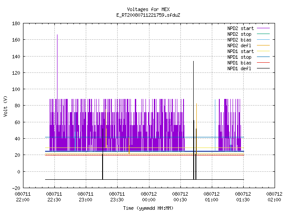Image resolution: width=283 pixels, height=212 pixels.
Task: Click the 180 y-axis tick label
Action: pos(16,23)
